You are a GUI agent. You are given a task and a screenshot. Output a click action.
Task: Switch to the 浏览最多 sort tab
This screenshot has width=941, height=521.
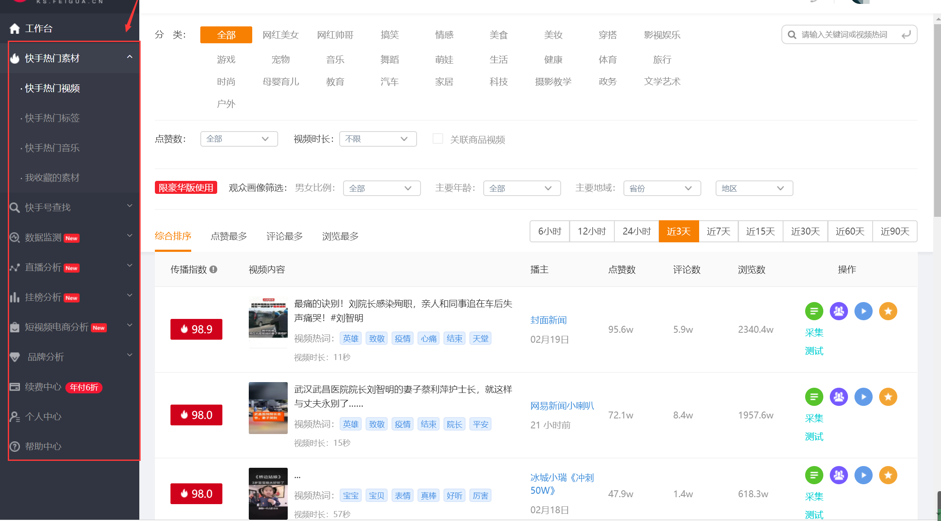340,236
